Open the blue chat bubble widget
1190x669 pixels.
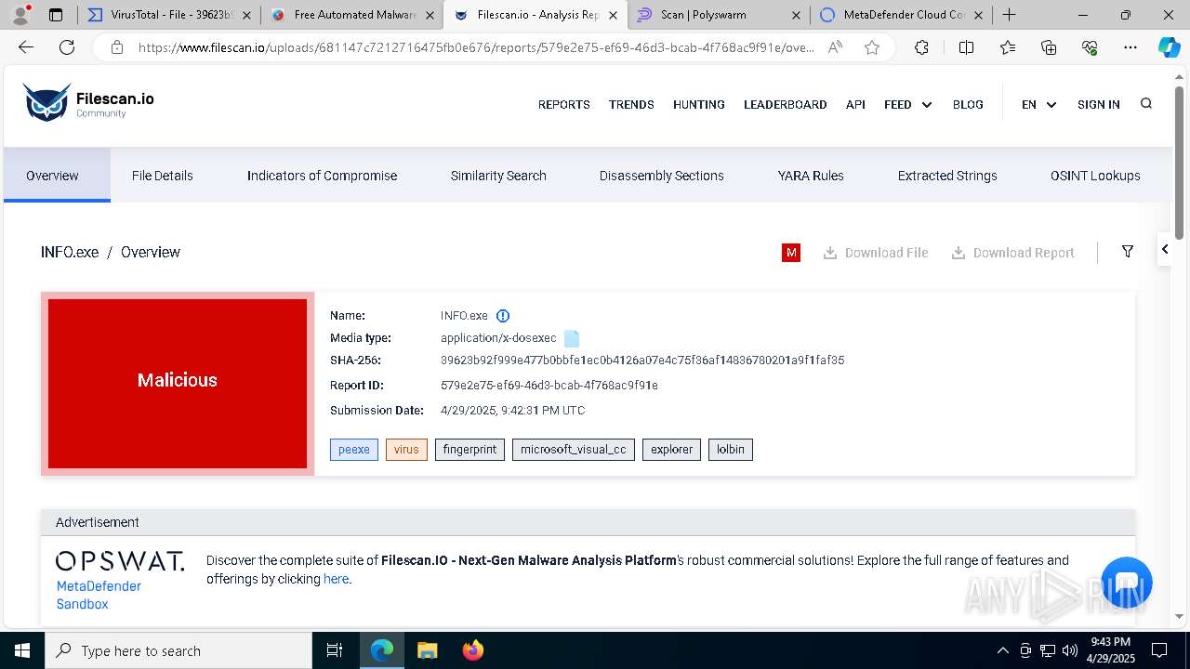1127,583
